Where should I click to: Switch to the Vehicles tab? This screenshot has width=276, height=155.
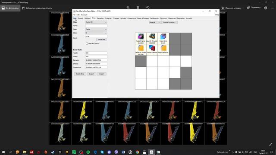point(123,18)
